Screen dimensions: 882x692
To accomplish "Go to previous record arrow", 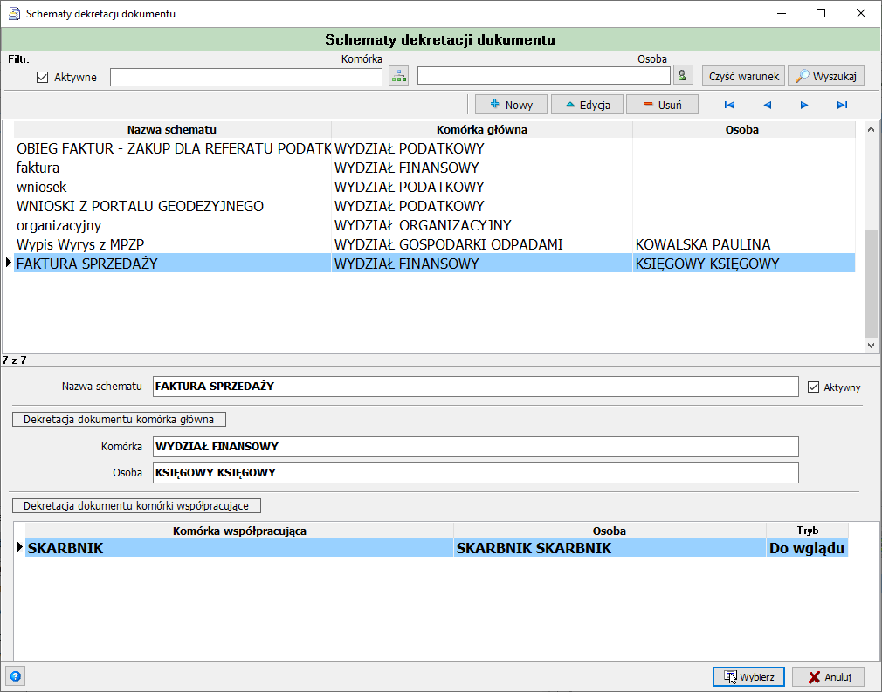I will [x=768, y=105].
